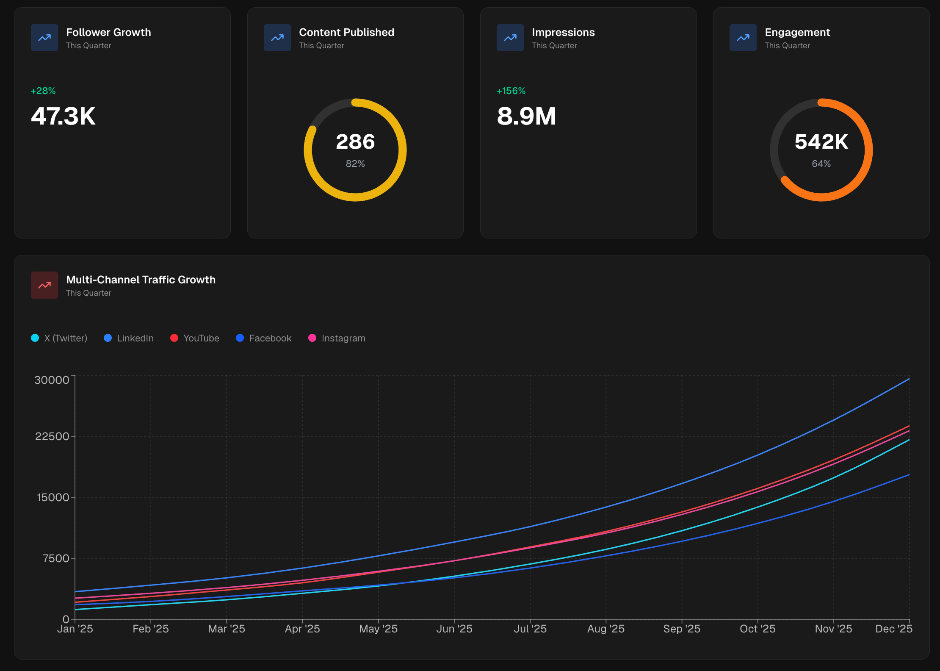The width and height of the screenshot is (940, 671).
Task: Click the Engagement card trend icon
Action: 743,38
